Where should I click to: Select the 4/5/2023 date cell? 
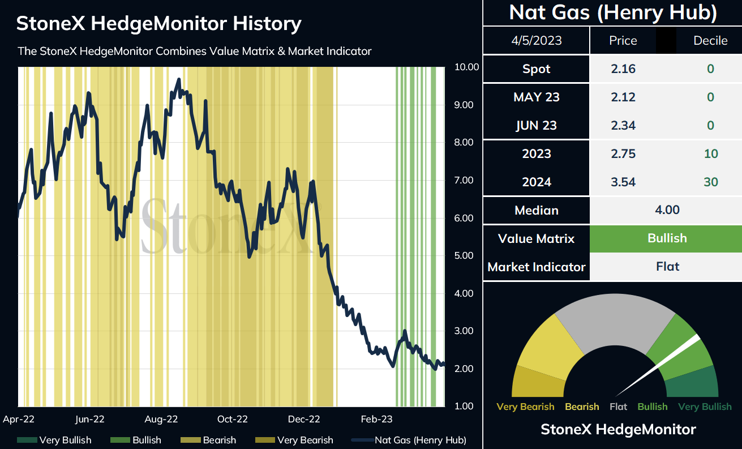point(537,41)
